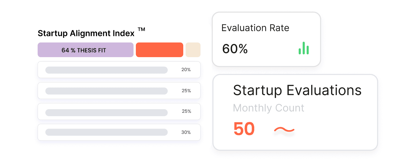Open the Startup Evaluations card
The image size is (402, 165).
[295, 112]
